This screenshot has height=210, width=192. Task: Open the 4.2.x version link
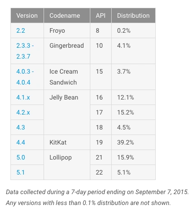click(23, 112)
